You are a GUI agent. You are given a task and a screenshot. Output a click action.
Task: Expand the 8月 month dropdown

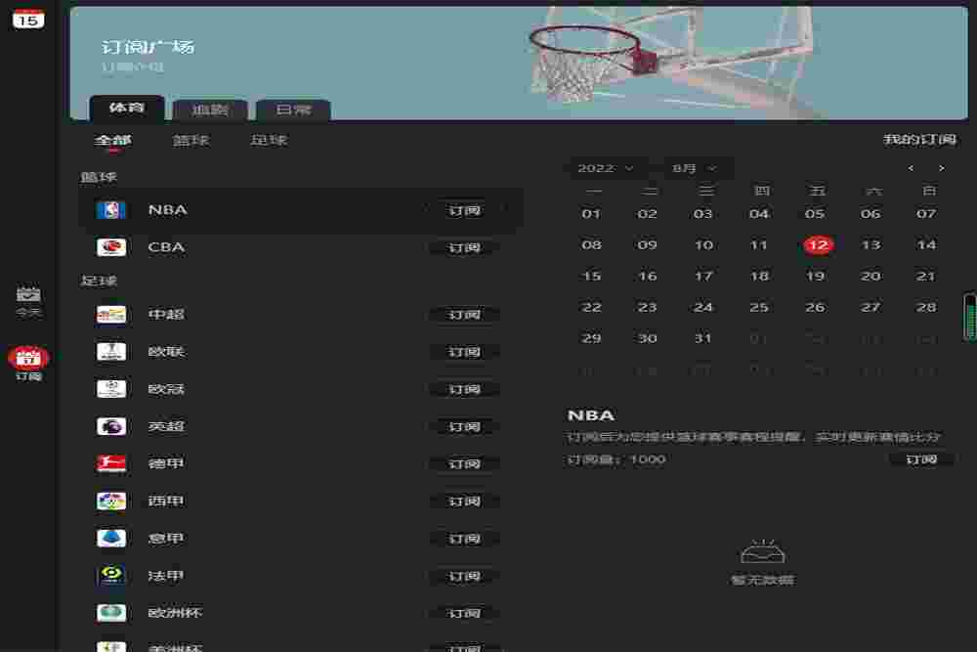pos(695,168)
